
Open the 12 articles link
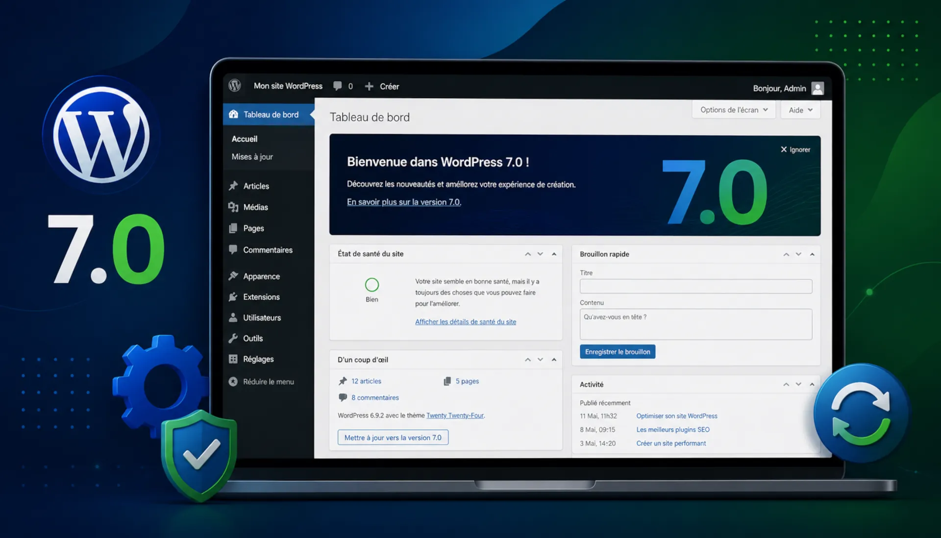[x=366, y=381]
